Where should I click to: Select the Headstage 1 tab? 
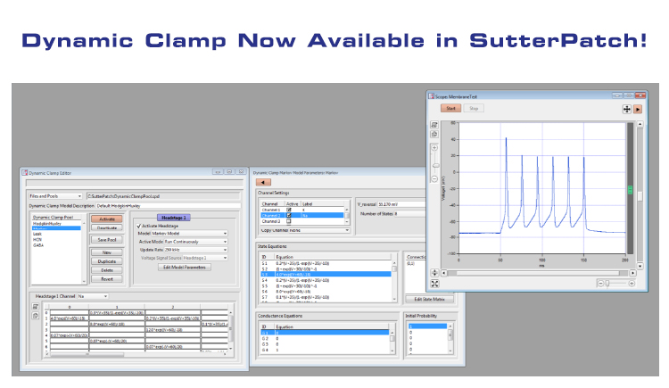click(174, 218)
